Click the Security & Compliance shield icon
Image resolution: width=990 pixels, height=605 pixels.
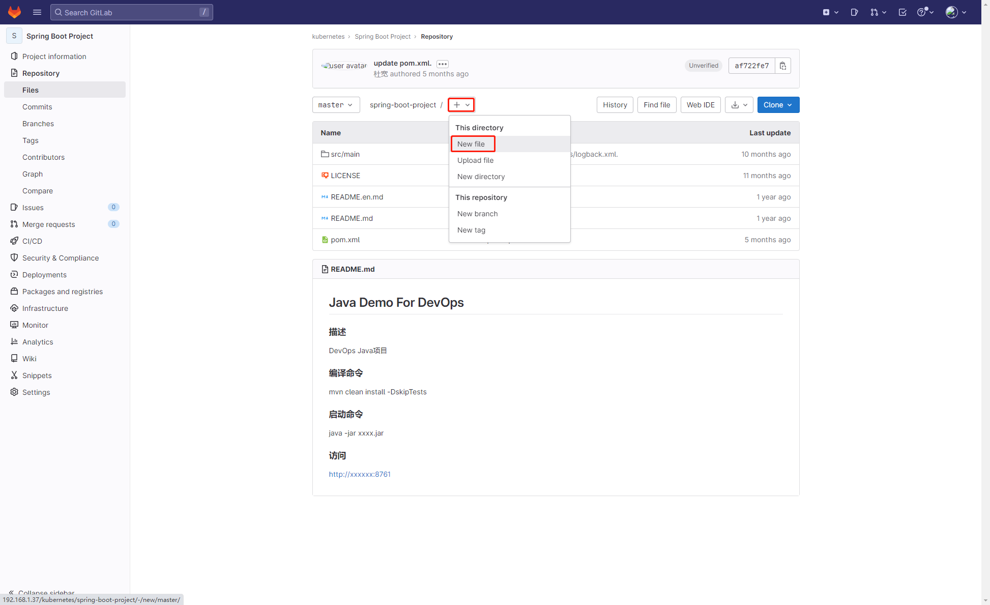point(14,257)
